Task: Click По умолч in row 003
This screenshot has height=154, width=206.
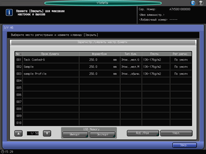Action: pos(181,74)
